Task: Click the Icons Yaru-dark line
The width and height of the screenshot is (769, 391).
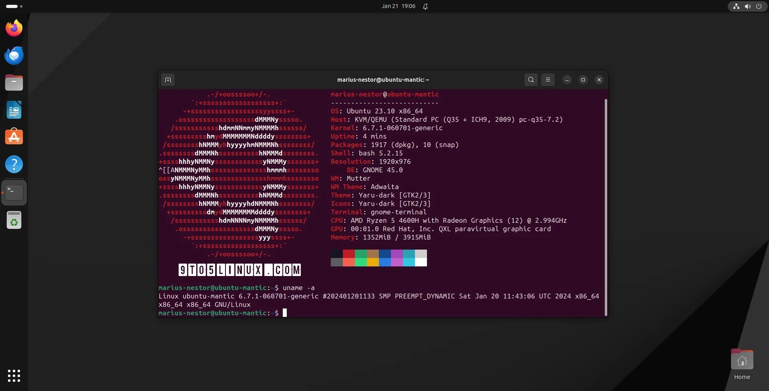Action: [x=380, y=204]
